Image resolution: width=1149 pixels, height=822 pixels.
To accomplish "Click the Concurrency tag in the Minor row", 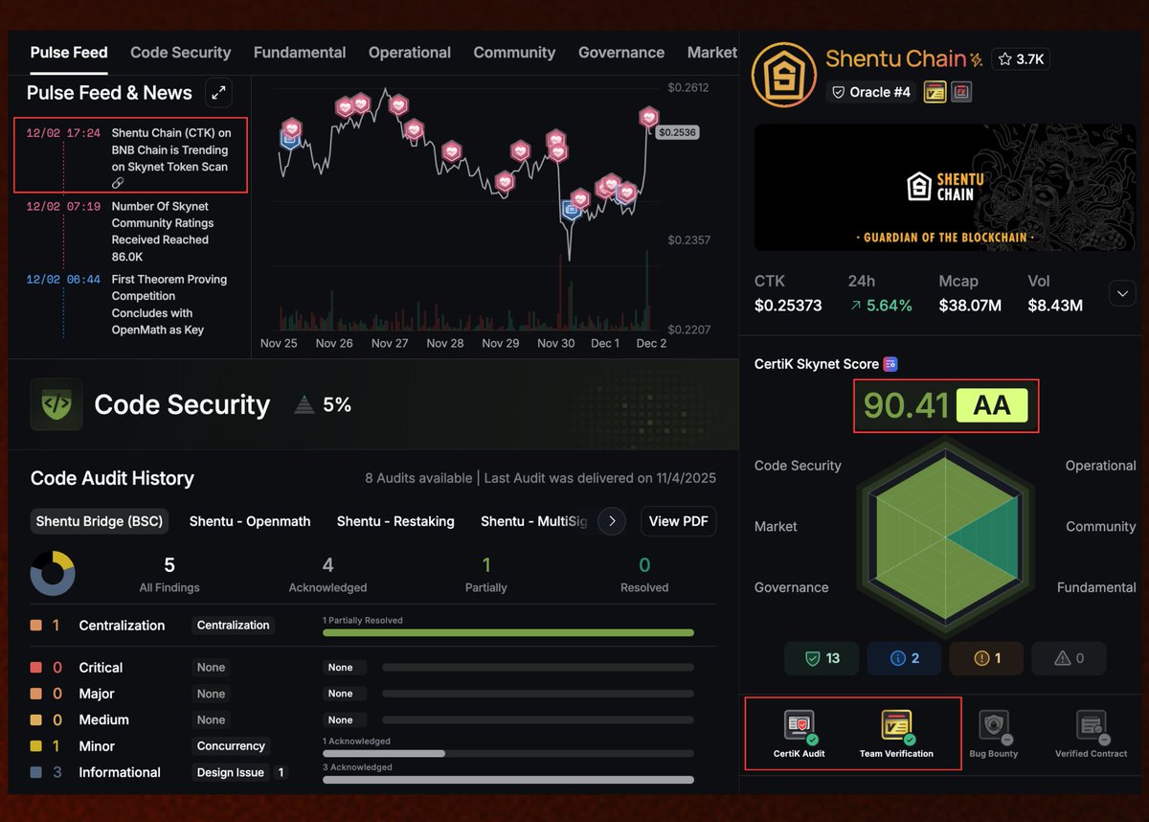I will pos(231,745).
